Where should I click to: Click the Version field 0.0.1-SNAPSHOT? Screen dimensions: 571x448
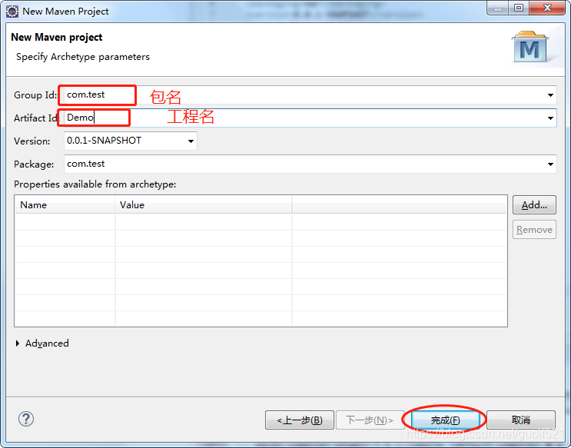click(x=131, y=141)
